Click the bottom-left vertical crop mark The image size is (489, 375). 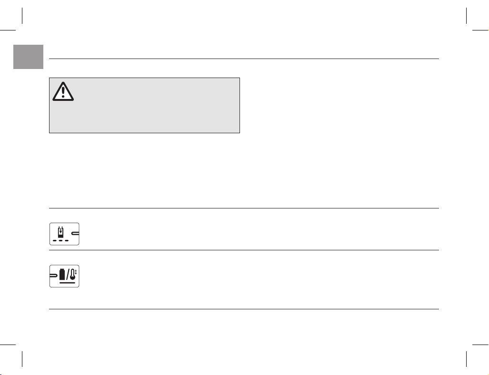[x=22, y=359]
